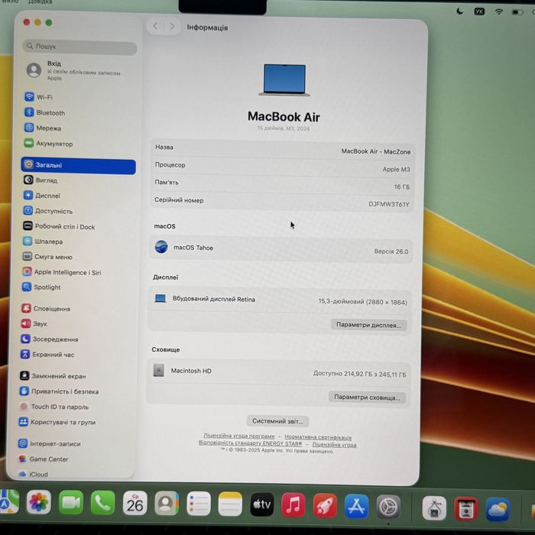This screenshot has height=535, width=535.
Task: Click the MacBook Air - MacZone name value
Action: pyautogui.click(x=376, y=151)
